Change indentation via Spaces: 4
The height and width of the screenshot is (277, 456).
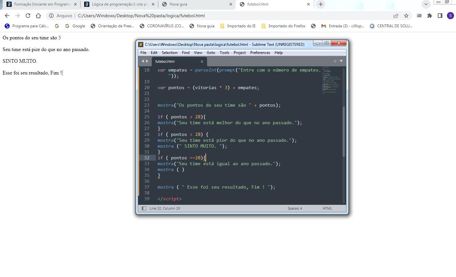(x=295, y=208)
